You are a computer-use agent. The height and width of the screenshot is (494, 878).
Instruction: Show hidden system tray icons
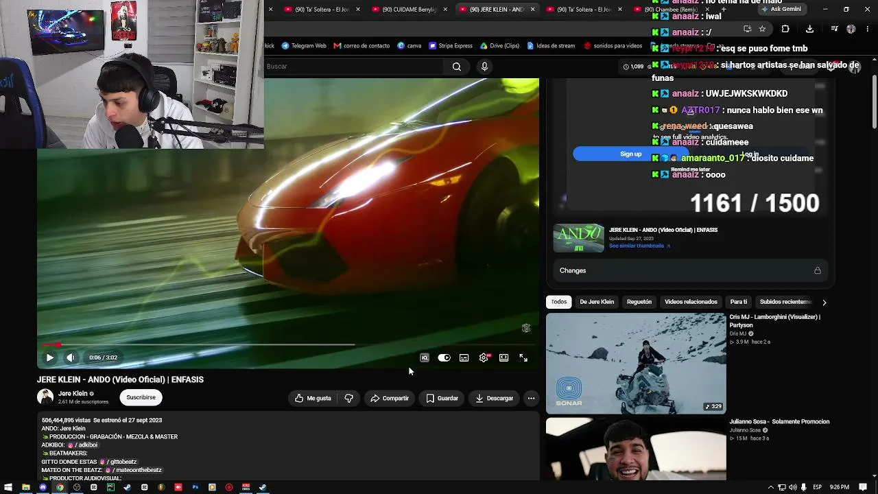(770, 487)
